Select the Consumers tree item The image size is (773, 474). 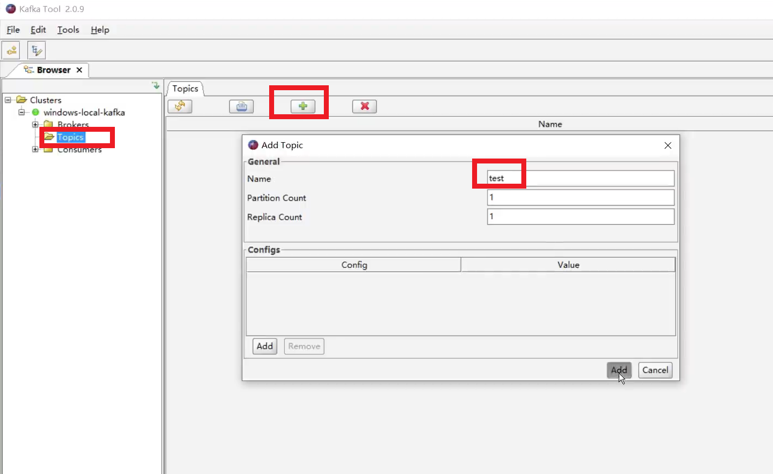click(x=79, y=149)
